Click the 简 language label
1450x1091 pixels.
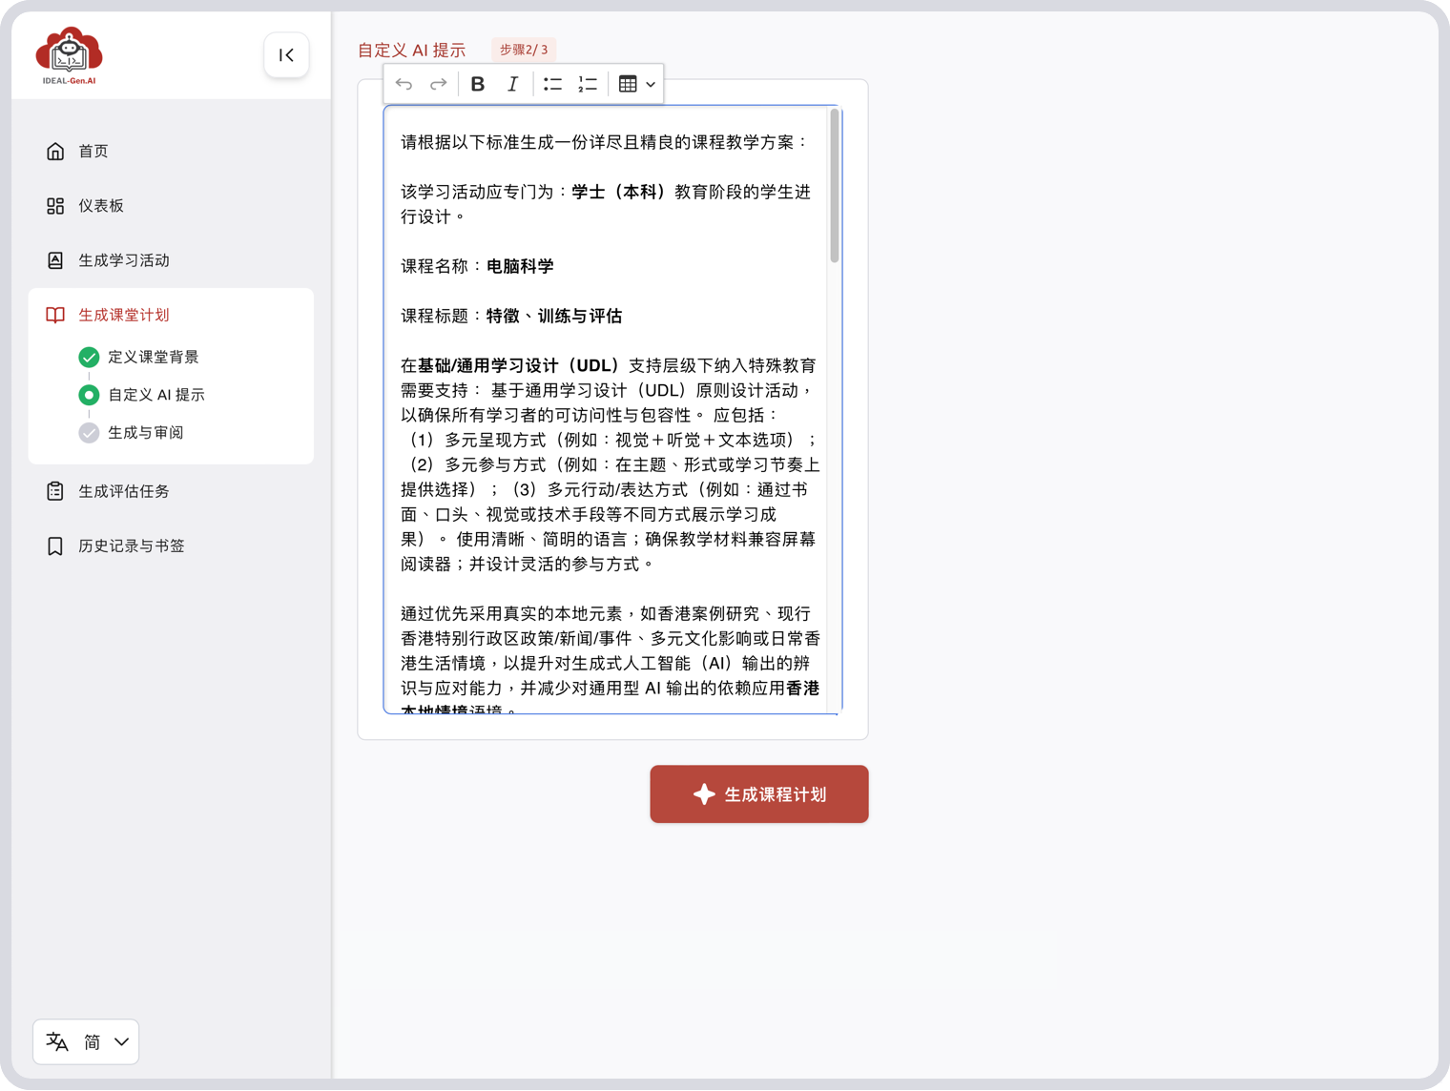[x=92, y=1041]
